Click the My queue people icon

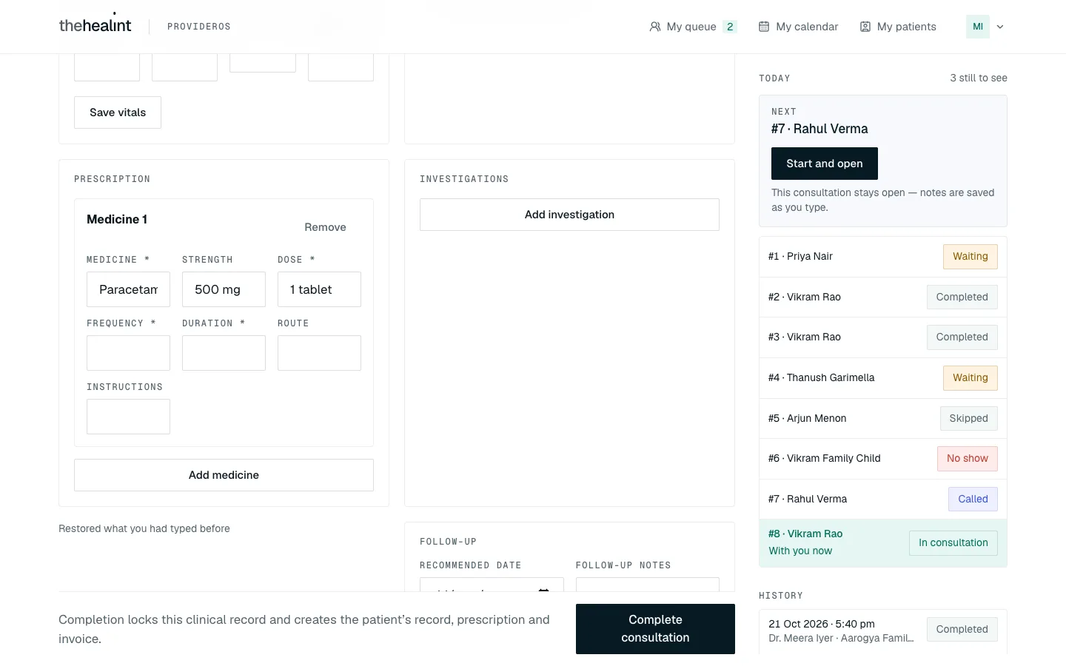click(x=655, y=27)
